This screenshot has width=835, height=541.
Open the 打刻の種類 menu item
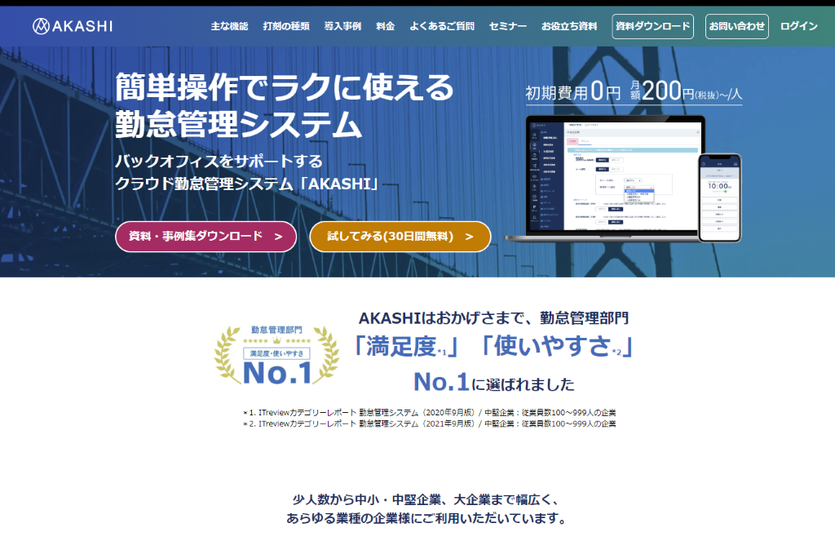[x=286, y=26]
